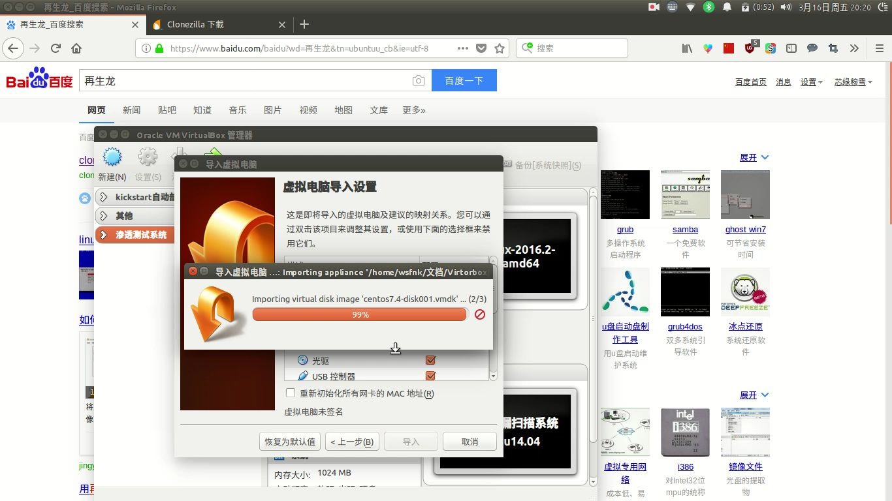This screenshot has width=892, height=501.
Task: Switch to the Clonezilla 下载 browser tab
Action: pyautogui.click(x=219, y=25)
